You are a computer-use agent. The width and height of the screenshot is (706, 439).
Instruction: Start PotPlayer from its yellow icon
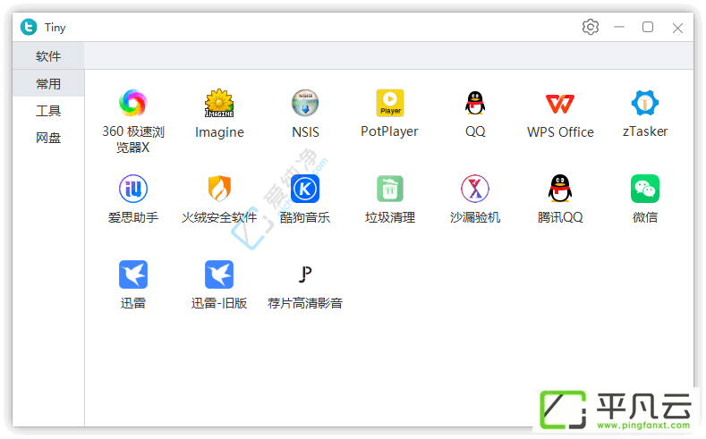tap(390, 103)
